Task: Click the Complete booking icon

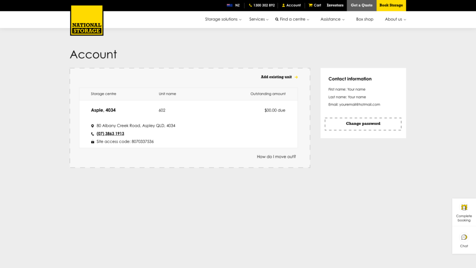Action: coord(464,208)
